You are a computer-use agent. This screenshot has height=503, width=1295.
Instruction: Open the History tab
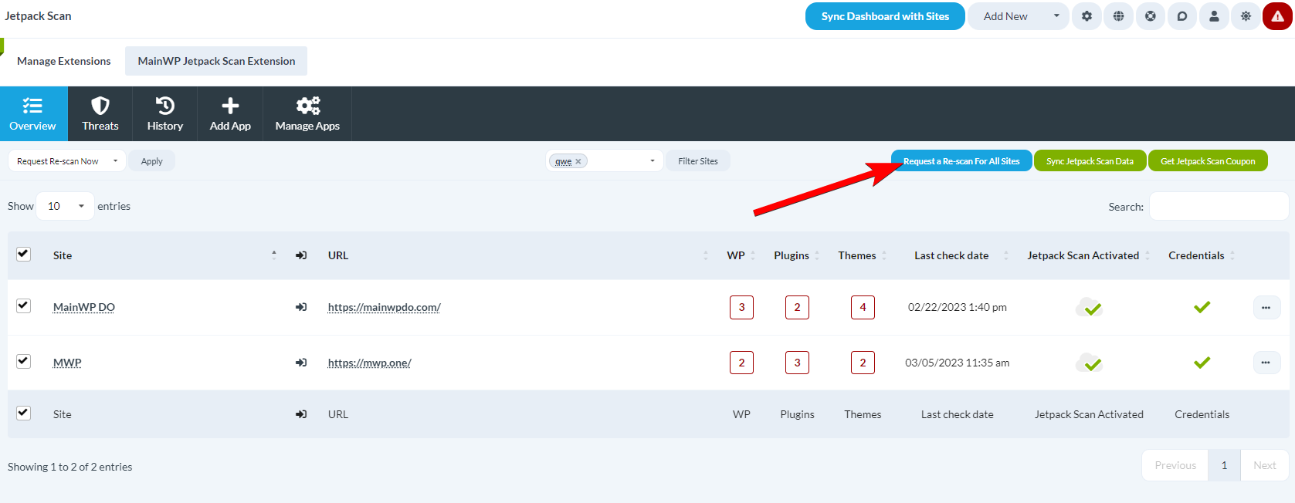coord(165,113)
